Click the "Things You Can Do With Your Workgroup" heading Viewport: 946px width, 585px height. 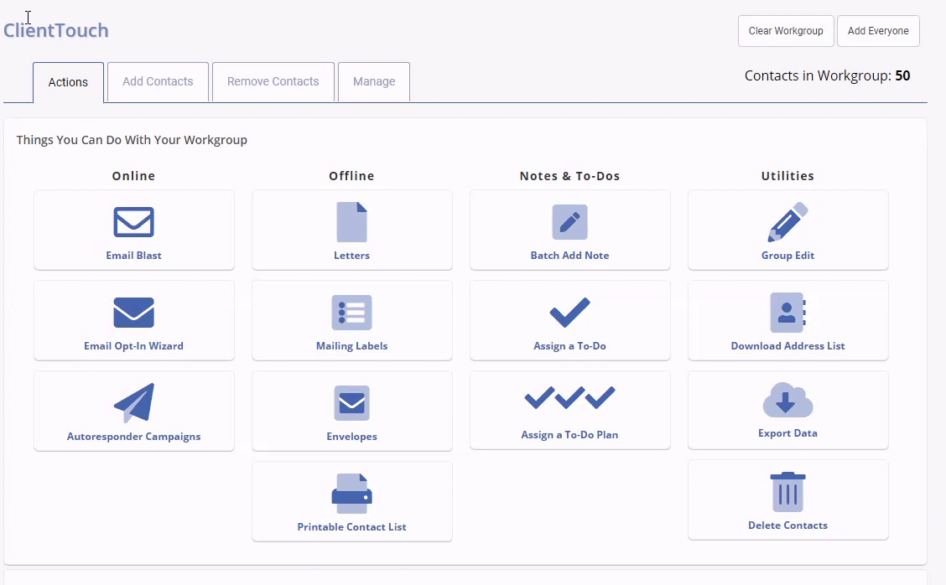[132, 140]
